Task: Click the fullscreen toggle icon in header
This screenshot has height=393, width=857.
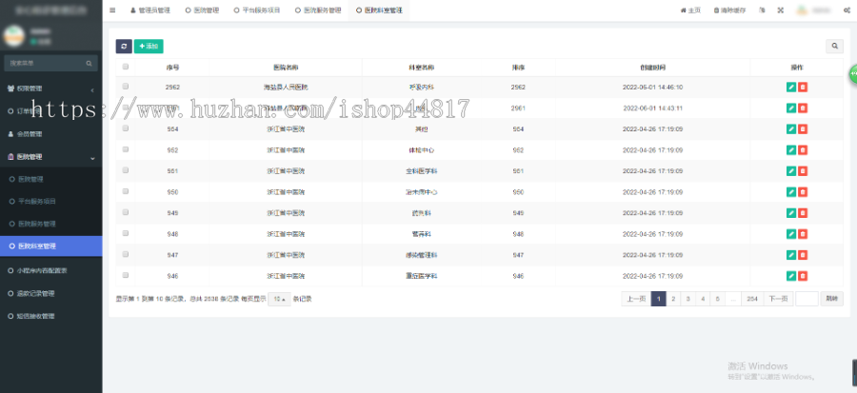Action: click(x=781, y=10)
